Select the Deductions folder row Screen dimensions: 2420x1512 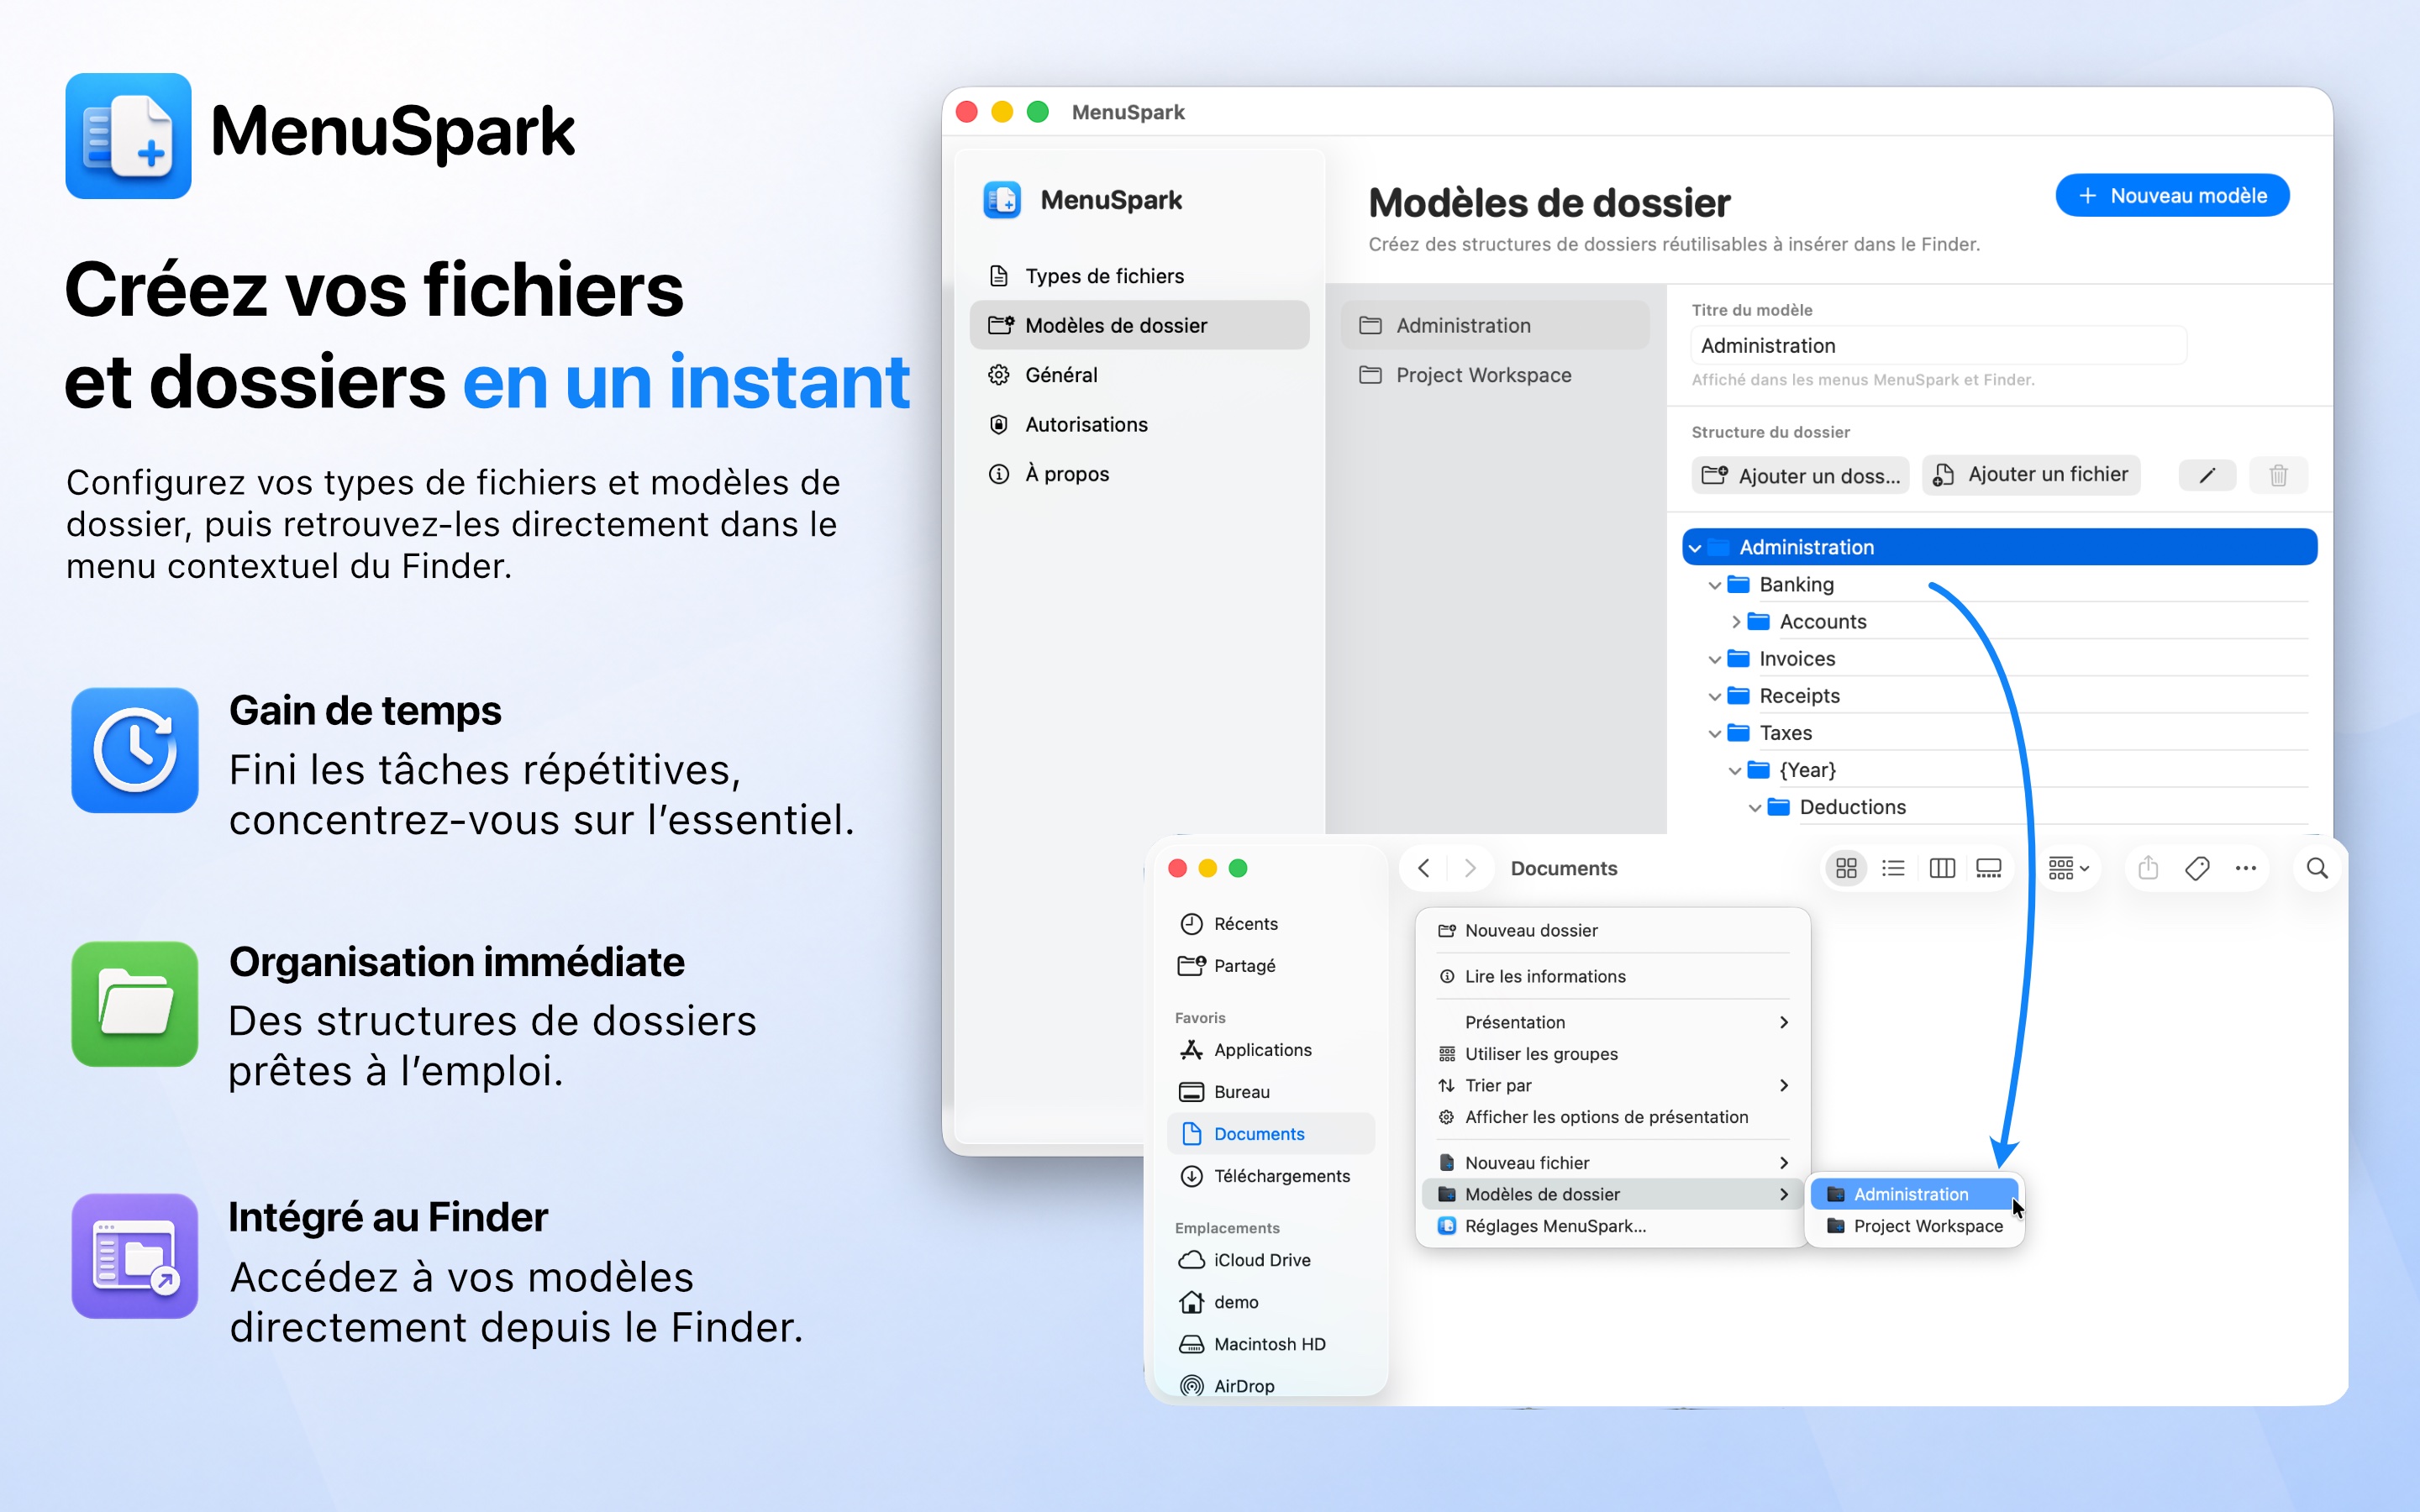[x=2000, y=807]
